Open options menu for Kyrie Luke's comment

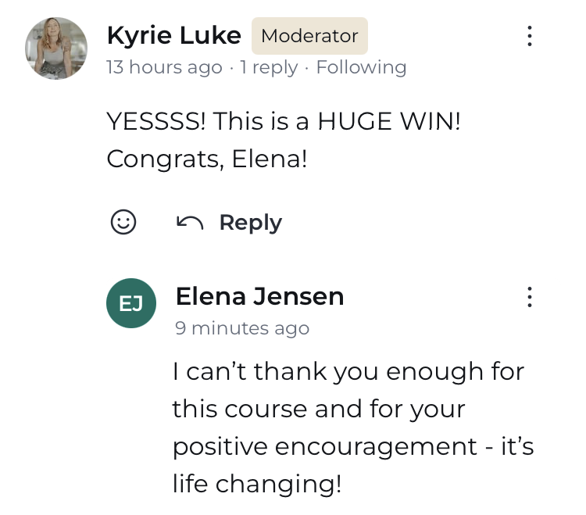coord(530,36)
